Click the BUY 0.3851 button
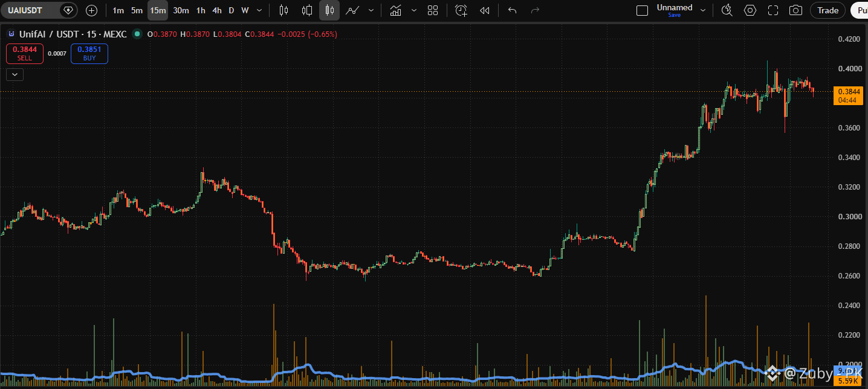Screen dimensions: 868x389 tap(89, 54)
